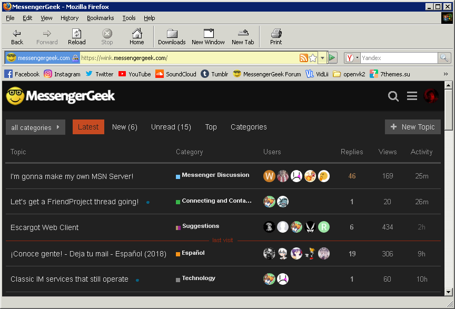This screenshot has height=309, width=455.
Task: Switch to the Unread (15) tab
Action: click(171, 127)
